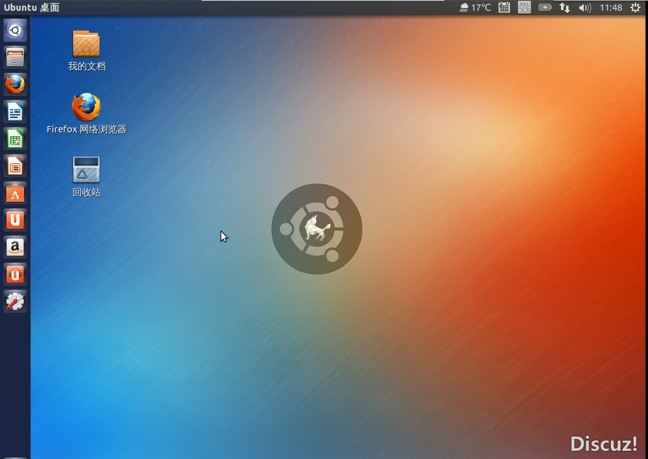Open the session power gear menu
Image resolution: width=648 pixels, height=459 pixels.
click(x=635, y=8)
